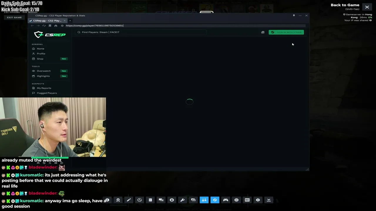
Task: Click the CSREP logo
Action: (50, 35)
